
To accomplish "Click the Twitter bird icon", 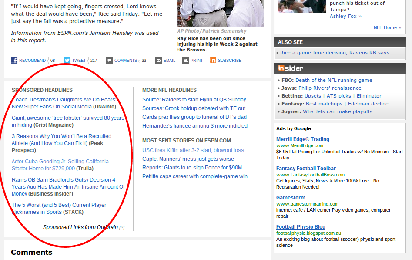I will (67, 60).
